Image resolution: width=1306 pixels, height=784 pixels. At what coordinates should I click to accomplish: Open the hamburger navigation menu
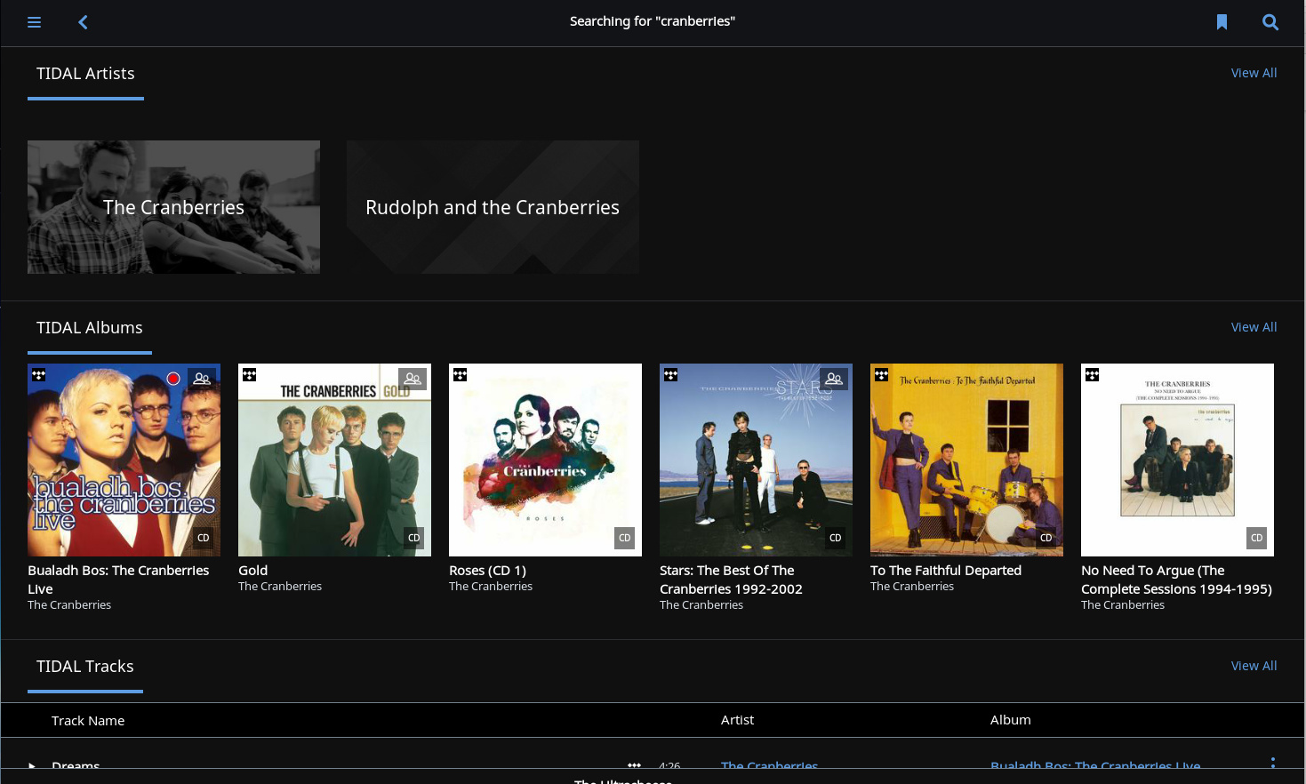(x=35, y=22)
